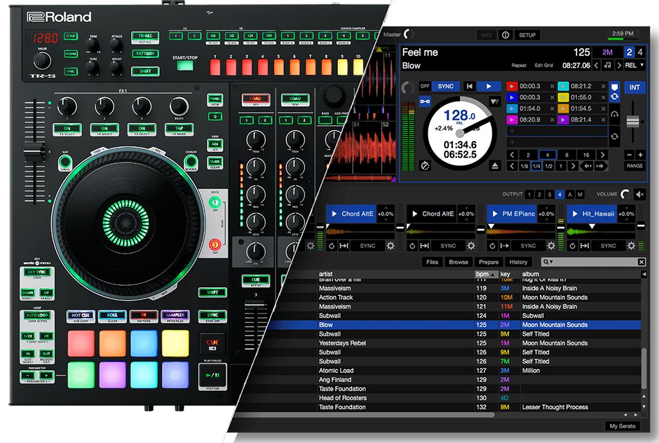Screen dimensions: 659x443
Task: Click the Edit Grid link
Action: 544,66
